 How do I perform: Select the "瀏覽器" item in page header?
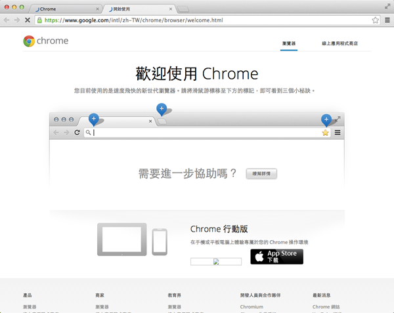tap(288, 44)
